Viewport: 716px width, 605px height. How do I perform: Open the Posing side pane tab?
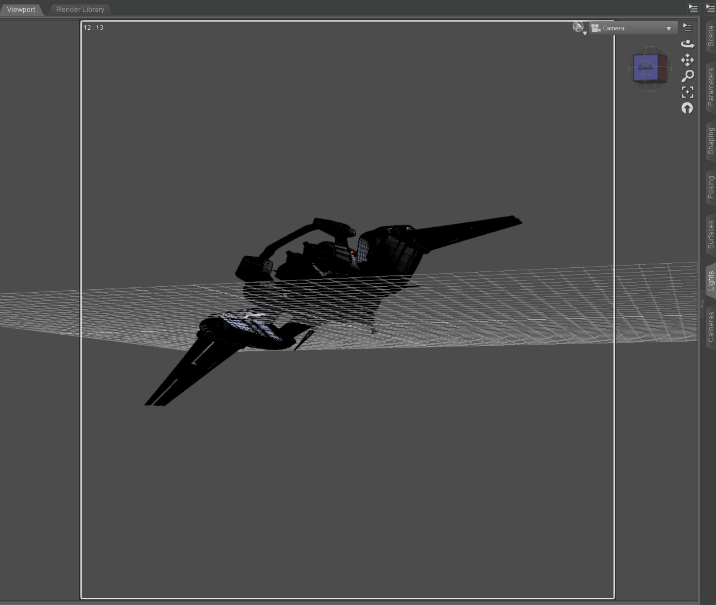coord(711,187)
